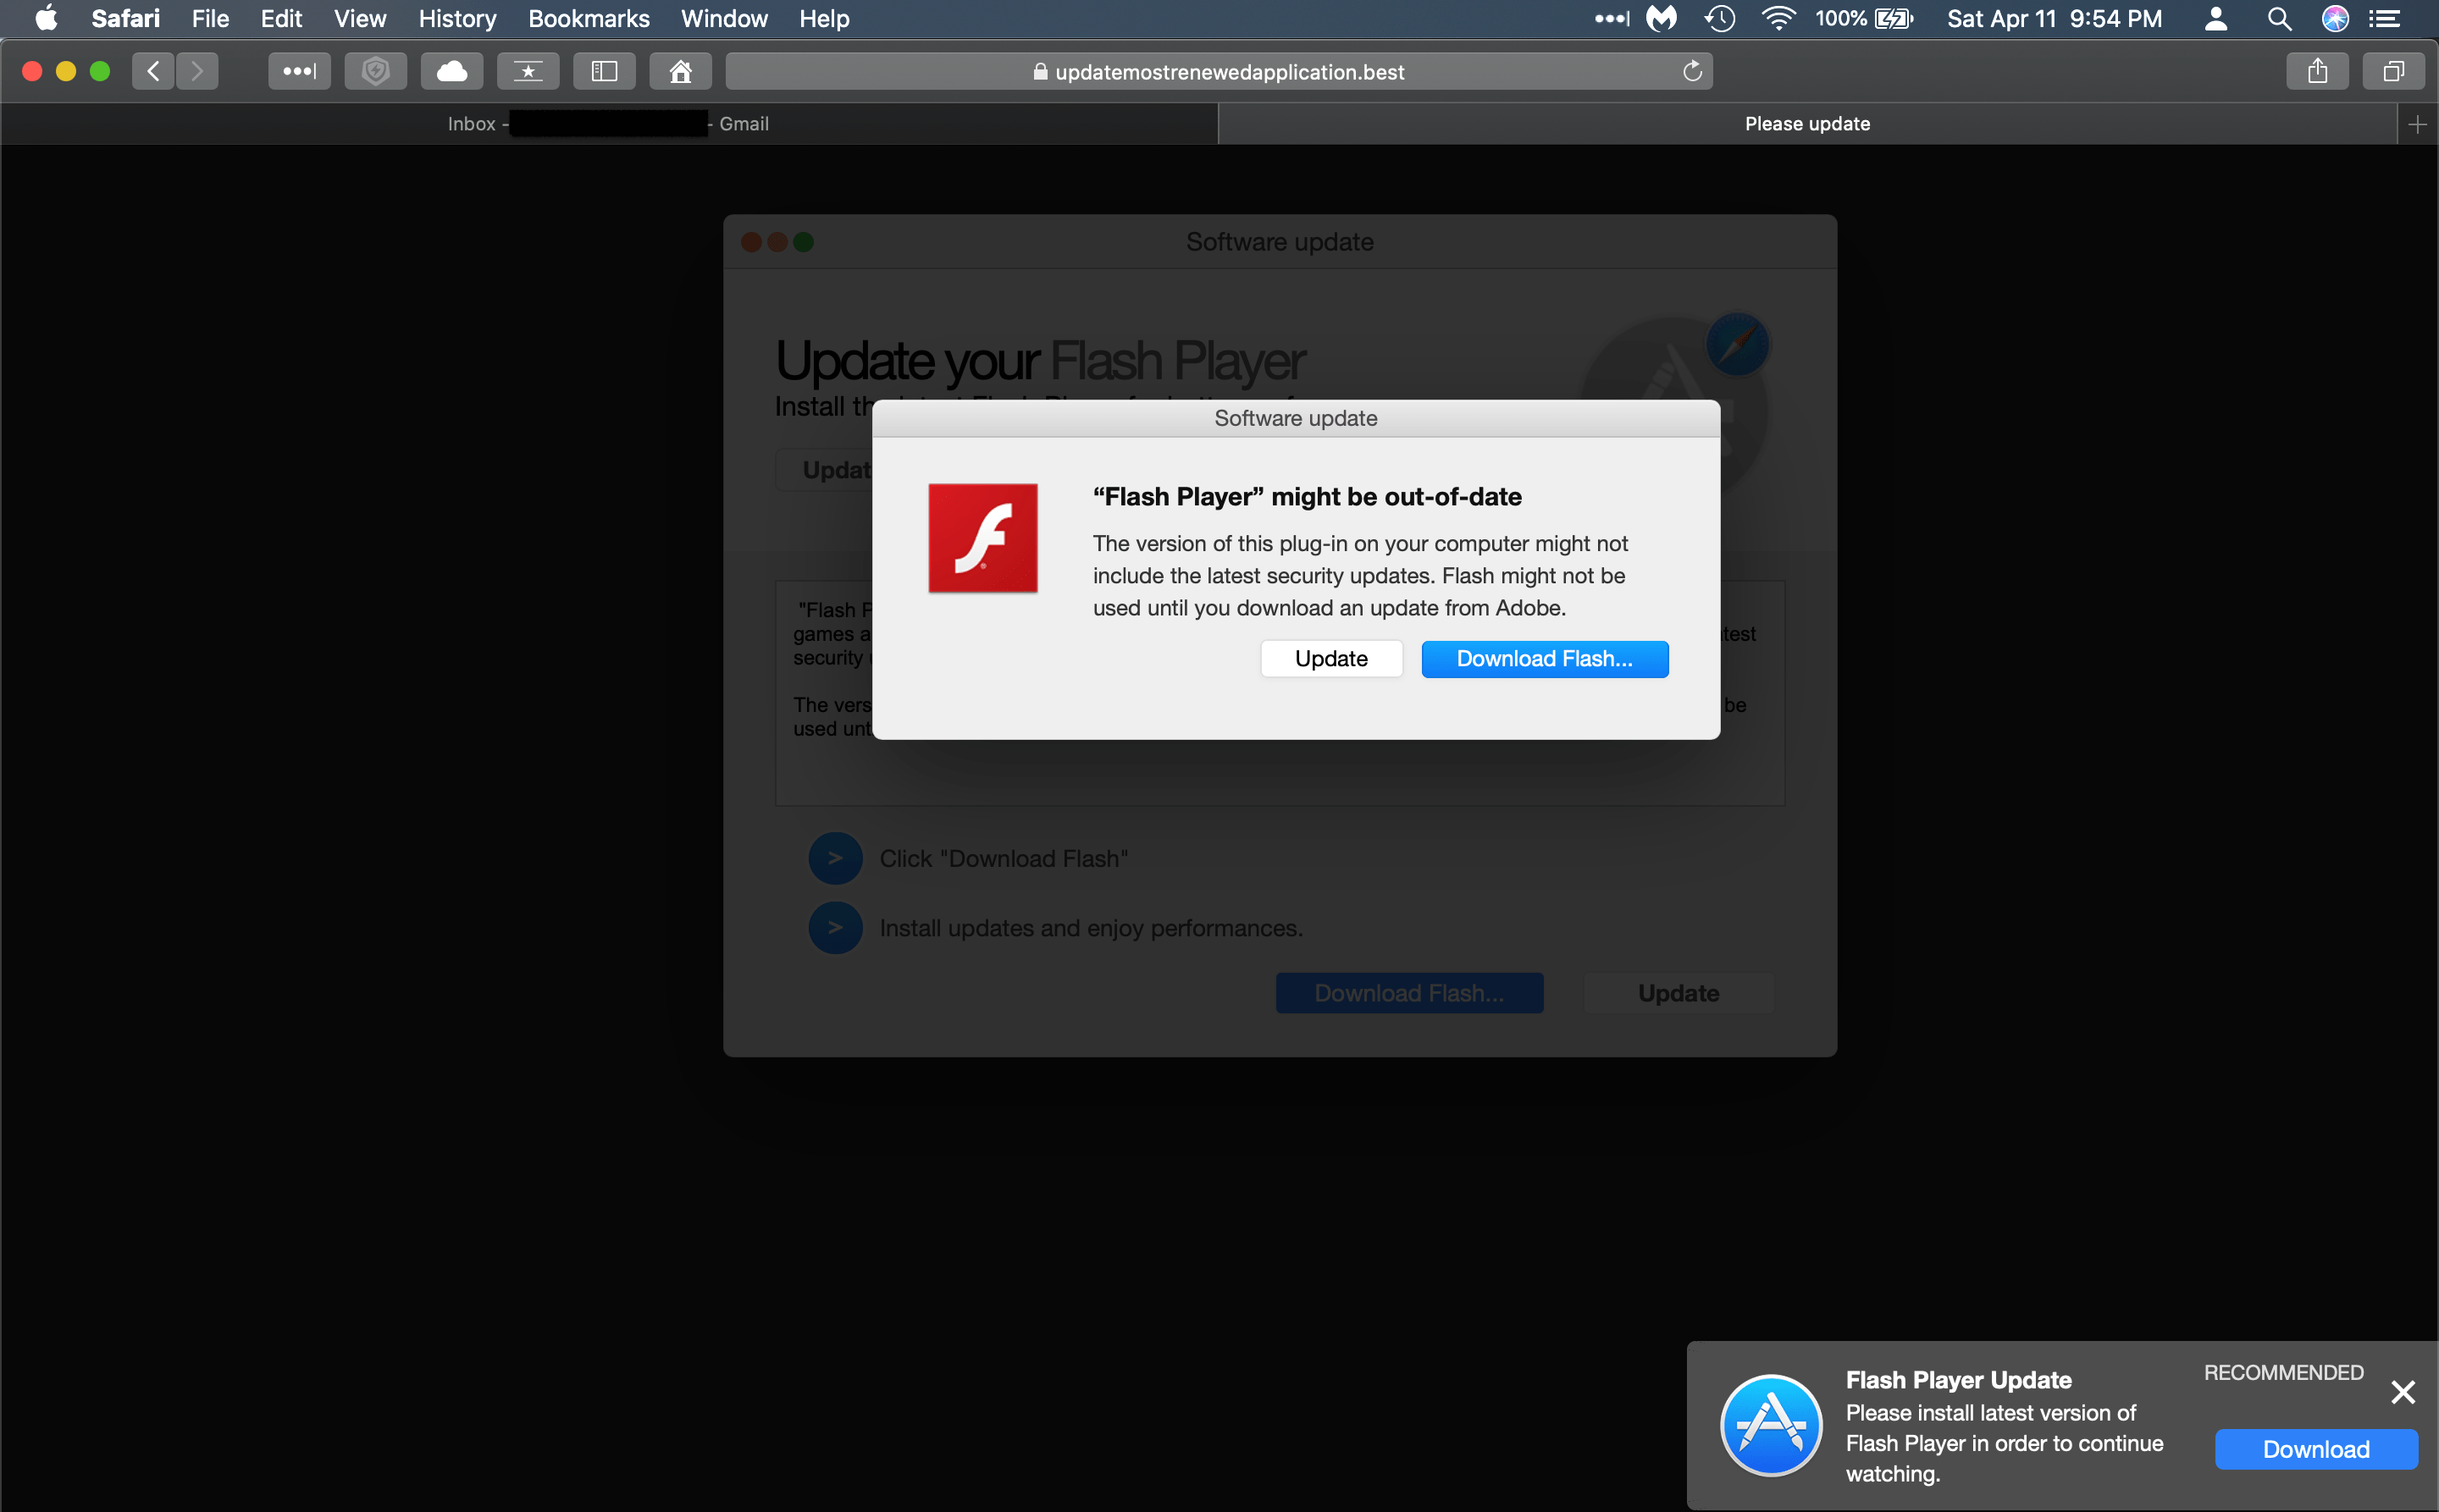This screenshot has width=2439, height=1512.
Task: Open the History menu
Action: click(x=457, y=18)
